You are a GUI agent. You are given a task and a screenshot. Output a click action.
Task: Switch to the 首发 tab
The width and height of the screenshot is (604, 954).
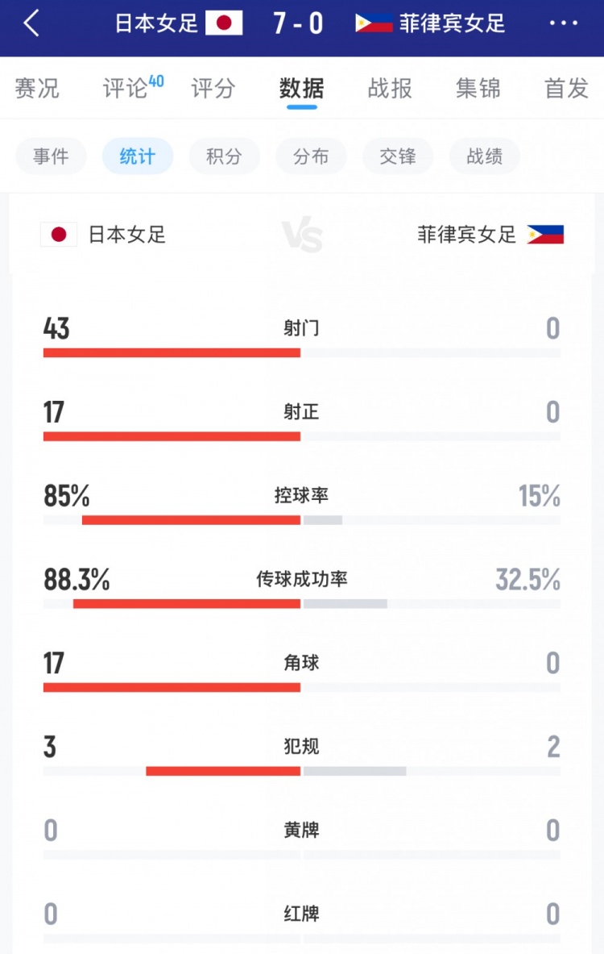point(567,90)
